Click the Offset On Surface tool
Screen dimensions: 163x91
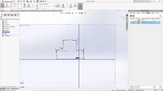tap(37, 7)
